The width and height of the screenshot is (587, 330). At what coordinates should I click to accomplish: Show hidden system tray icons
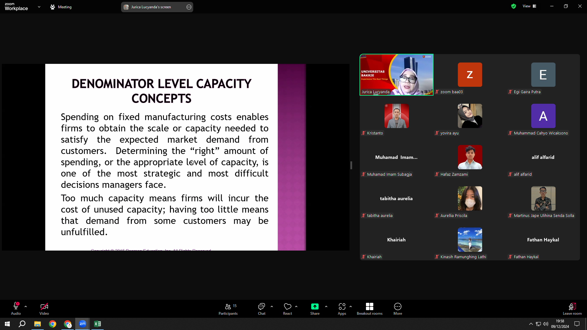531,324
